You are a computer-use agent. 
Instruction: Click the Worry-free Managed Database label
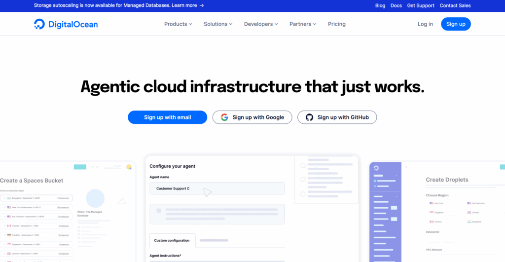click(90, 214)
